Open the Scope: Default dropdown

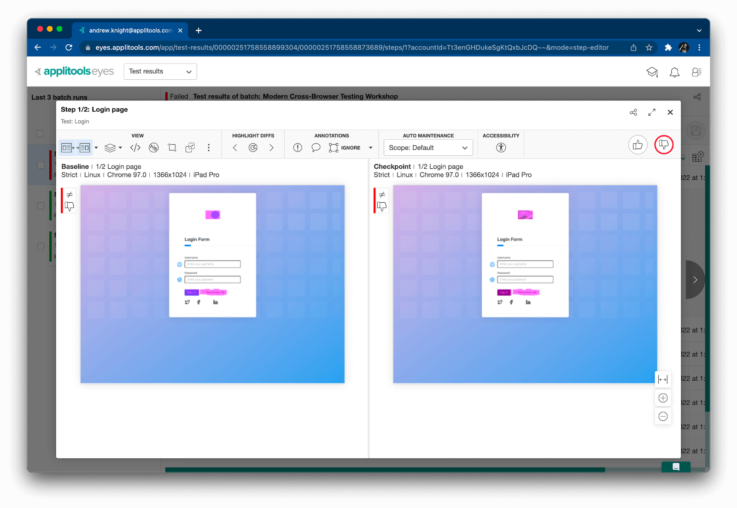427,148
